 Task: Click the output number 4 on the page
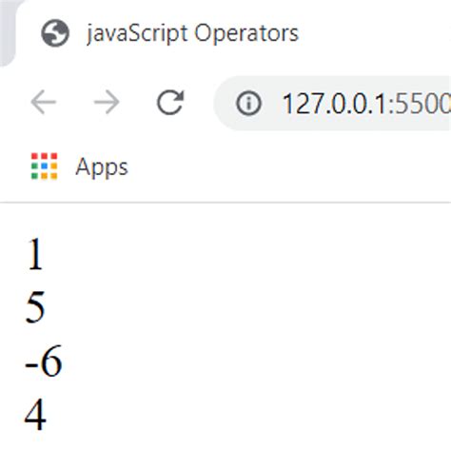pyautogui.click(x=35, y=414)
